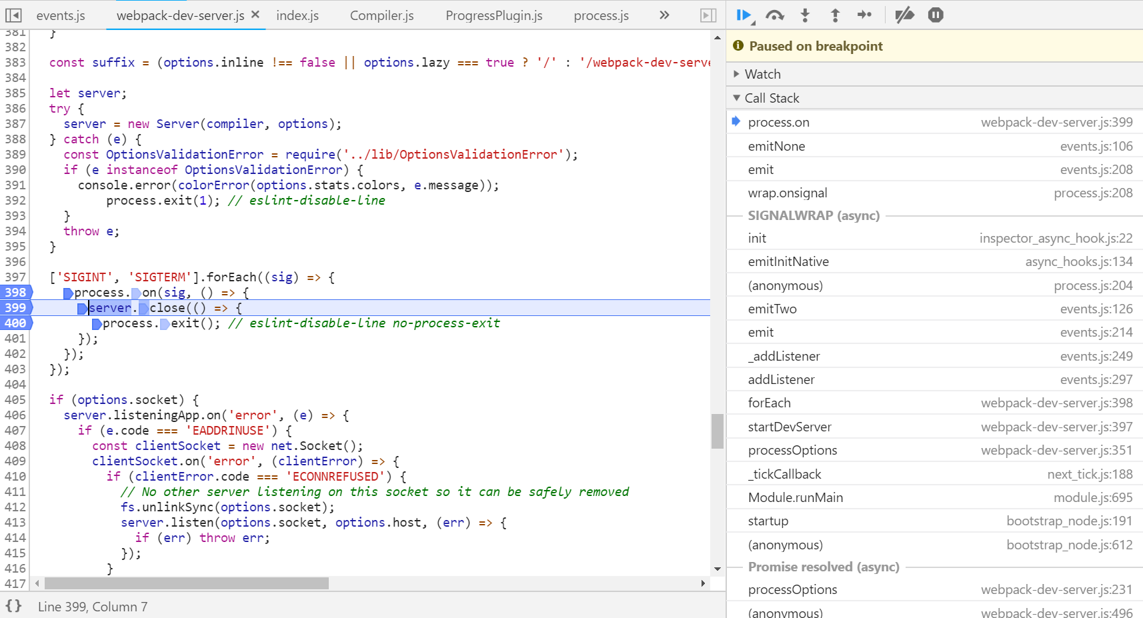Image resolution: width=1143 pixels, height=618 pixels.
Task: Open webpack-dev-server.js:399 source link
Action: coord(1056,122)
